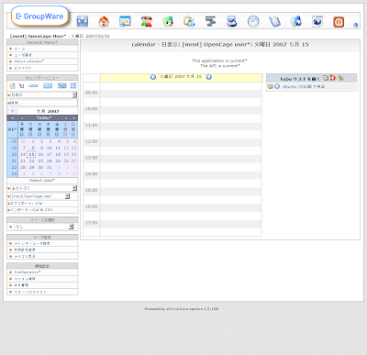Click the green icon right of the people icon

click(168, 21)
